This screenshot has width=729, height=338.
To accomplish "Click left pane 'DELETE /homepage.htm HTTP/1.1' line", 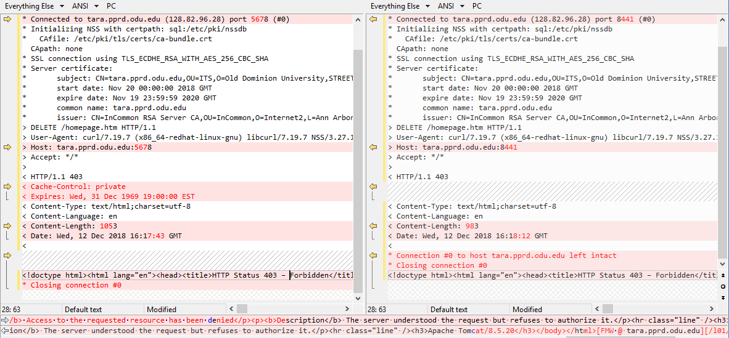I will [x=187, y=127].
